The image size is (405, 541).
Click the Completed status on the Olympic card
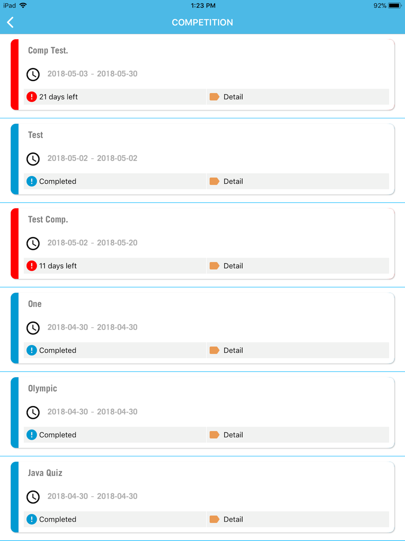click(x=58, y=435)
